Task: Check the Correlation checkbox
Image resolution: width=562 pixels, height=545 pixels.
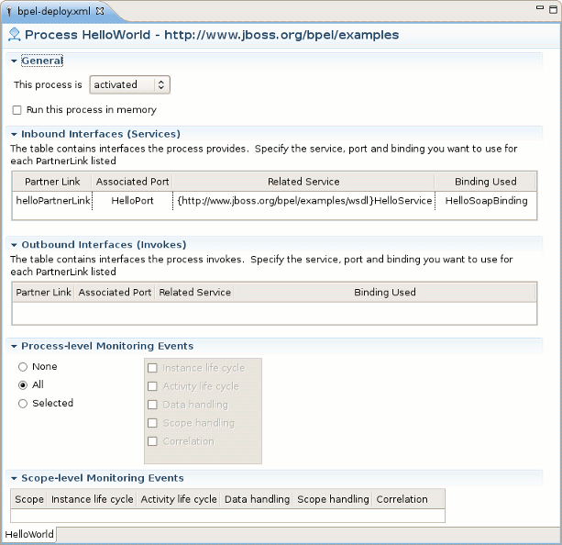Action: click(153, 441)
